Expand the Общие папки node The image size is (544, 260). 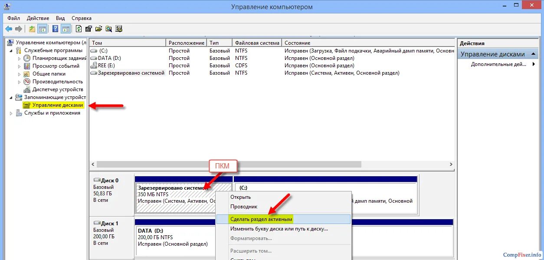click(20, 74)
